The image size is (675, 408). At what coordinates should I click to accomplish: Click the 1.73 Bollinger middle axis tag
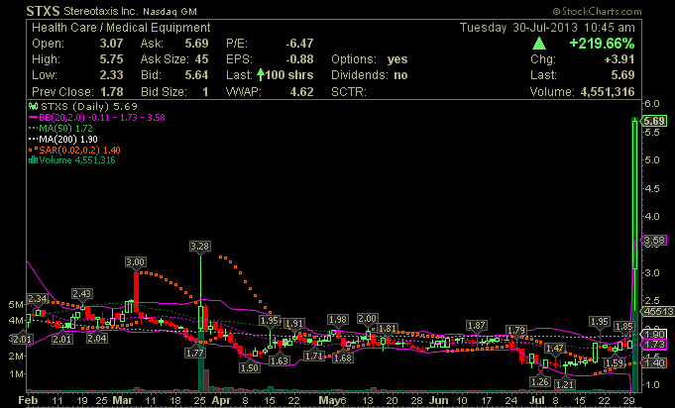[x=654, y=344]
